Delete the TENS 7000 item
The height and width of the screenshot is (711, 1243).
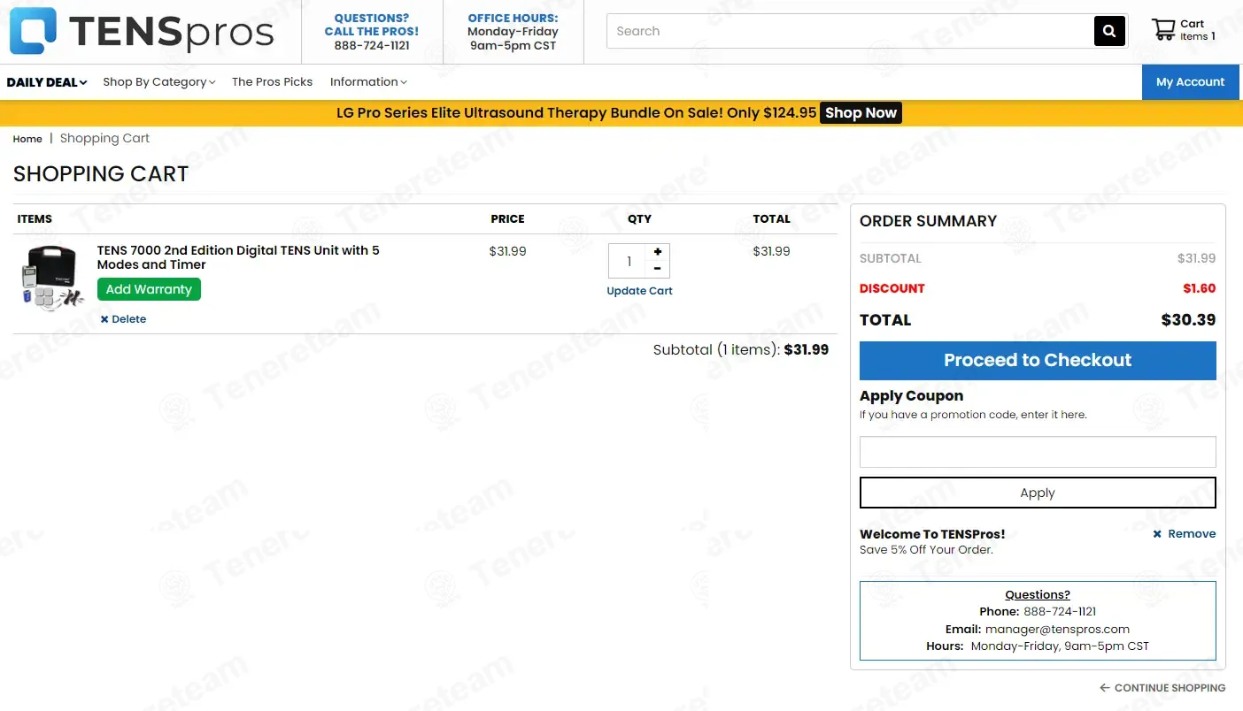pos(123,319)
